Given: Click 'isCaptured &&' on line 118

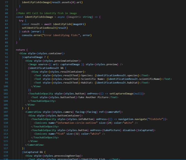Looking at the screenshot, I should [x=33, y=152].
